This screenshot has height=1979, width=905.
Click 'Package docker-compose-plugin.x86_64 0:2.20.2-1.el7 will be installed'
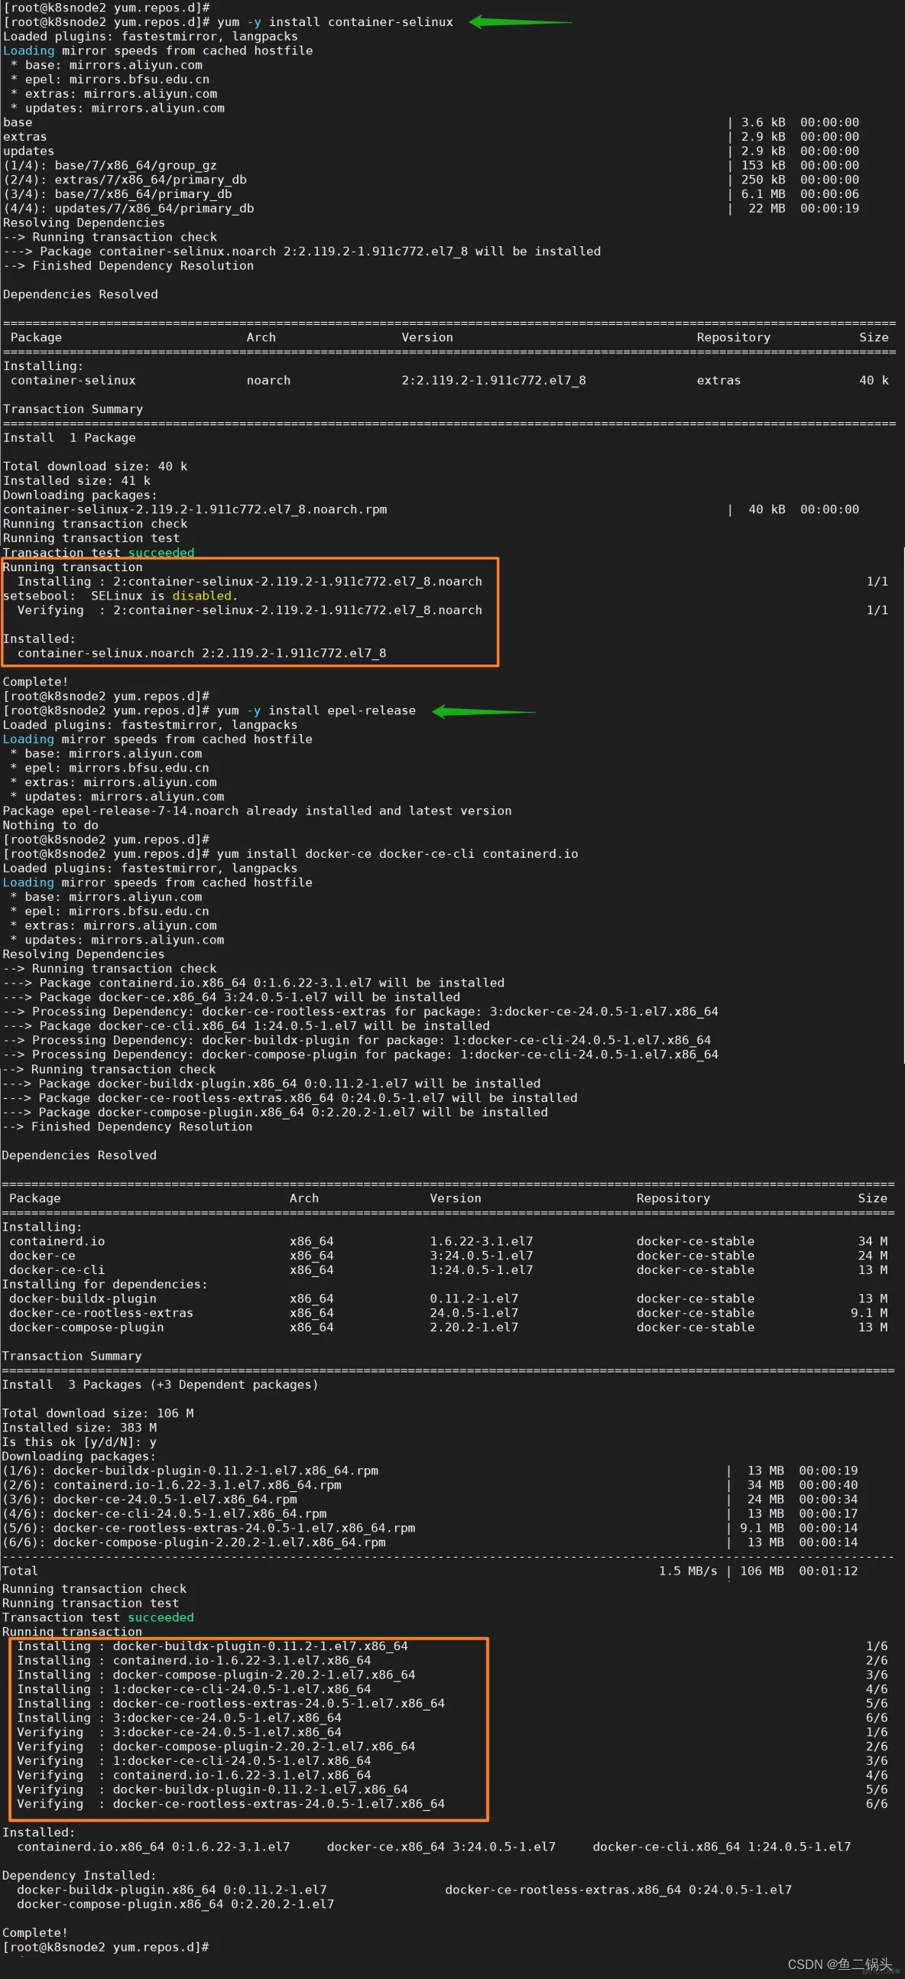pos(294,1113)
